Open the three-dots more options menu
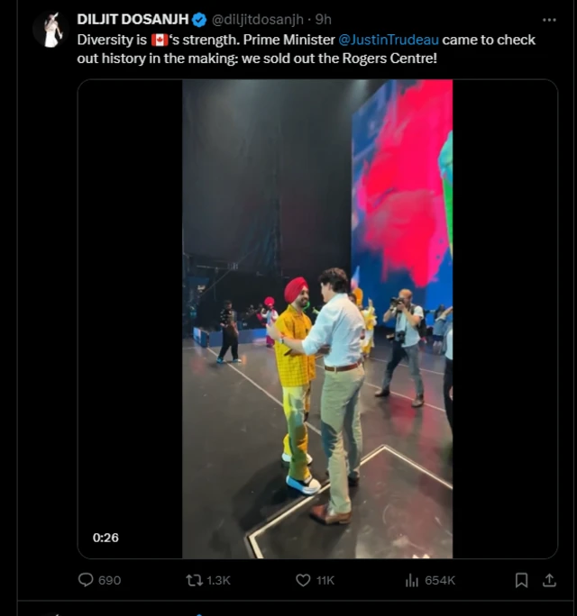 [x=549, y=20]
